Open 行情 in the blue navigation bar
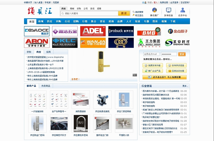The height and width of the screenshot is (141, 214). [85, 21]
